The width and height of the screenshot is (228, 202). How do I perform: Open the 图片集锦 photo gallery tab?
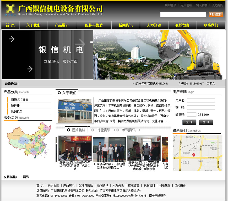[78, 130]
